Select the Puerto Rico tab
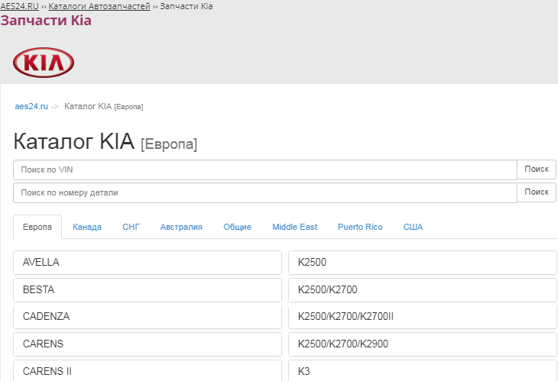 click(360, 227)
